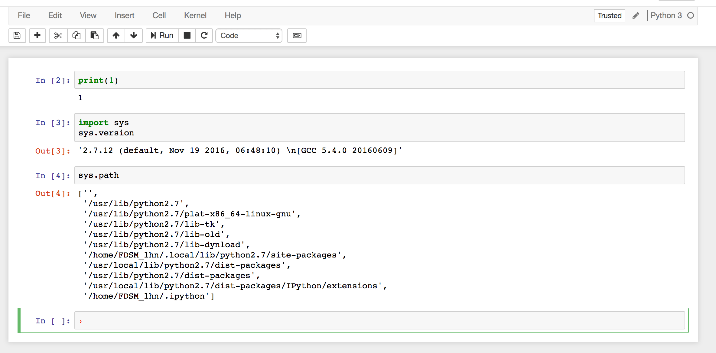Click the In [3] prompt
This screenshot has height=353, width=716.
(x=53, y=123)
